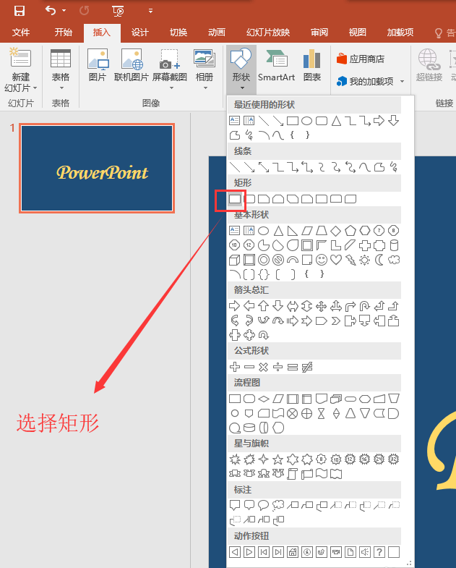Select the right arrow under 箭头总汇
Image resolution: width=456 pixels, height=568 pixels.
click(235, 306)
